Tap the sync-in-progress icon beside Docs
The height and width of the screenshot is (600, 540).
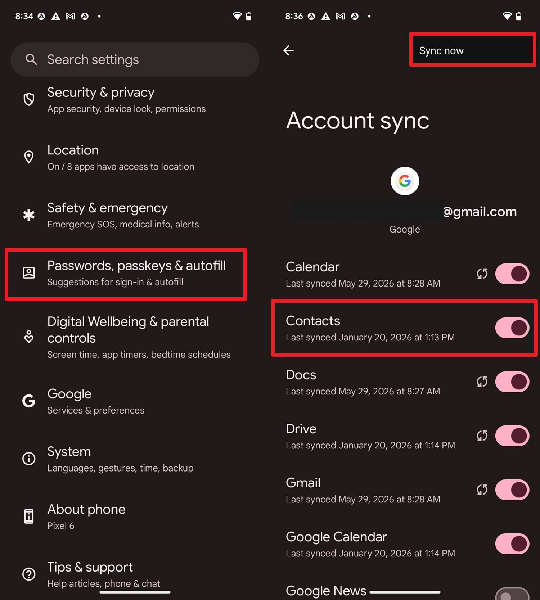pyautogui.click(x=482, y=382)
